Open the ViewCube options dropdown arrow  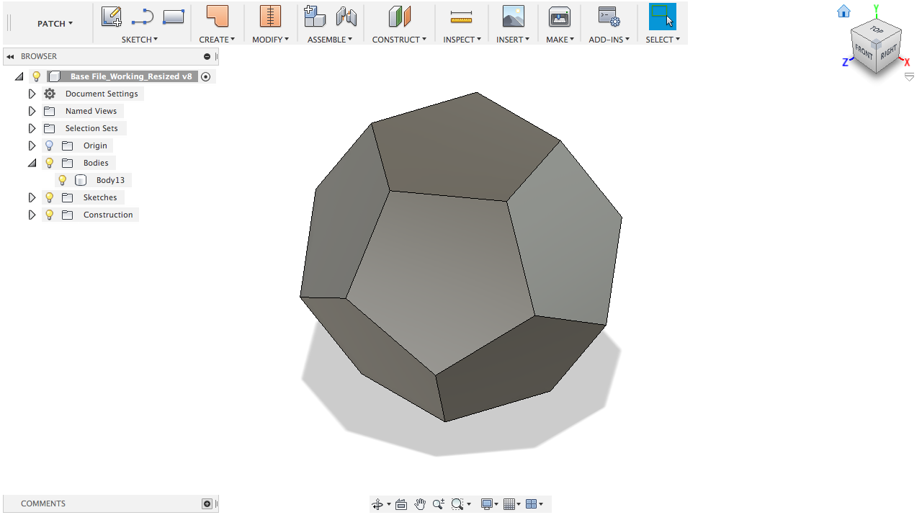pos(909,77)
